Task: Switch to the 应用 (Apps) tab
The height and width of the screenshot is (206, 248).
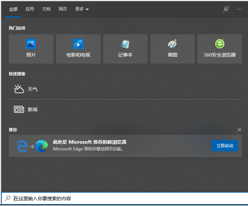Action: tap(30, 9)
